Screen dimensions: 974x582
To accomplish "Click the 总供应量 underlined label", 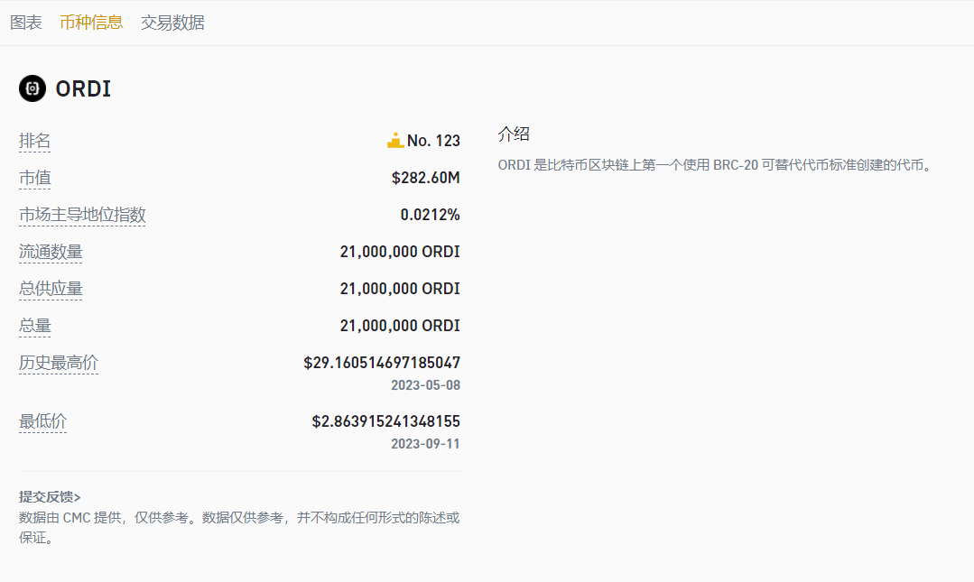I will click(51, 289).
